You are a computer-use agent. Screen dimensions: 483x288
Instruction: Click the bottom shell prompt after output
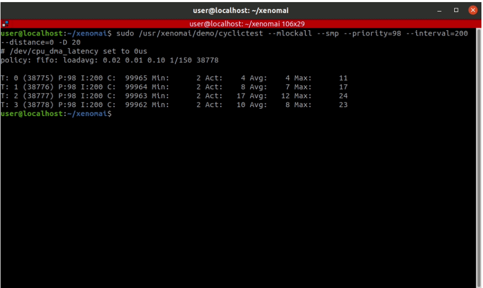tap(56, 113)
